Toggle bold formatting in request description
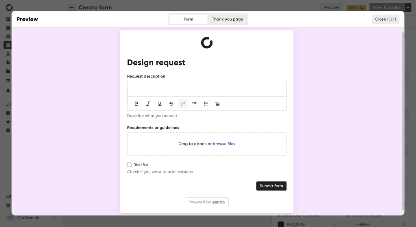Viewport: 416px width, 227px height. pyautogui.click(x=136, y=104)
